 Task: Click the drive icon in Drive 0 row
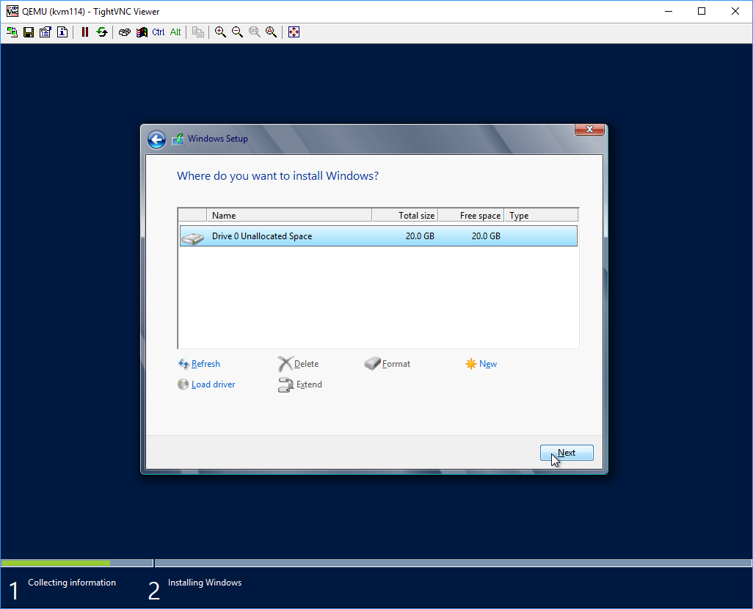point(193,238)
